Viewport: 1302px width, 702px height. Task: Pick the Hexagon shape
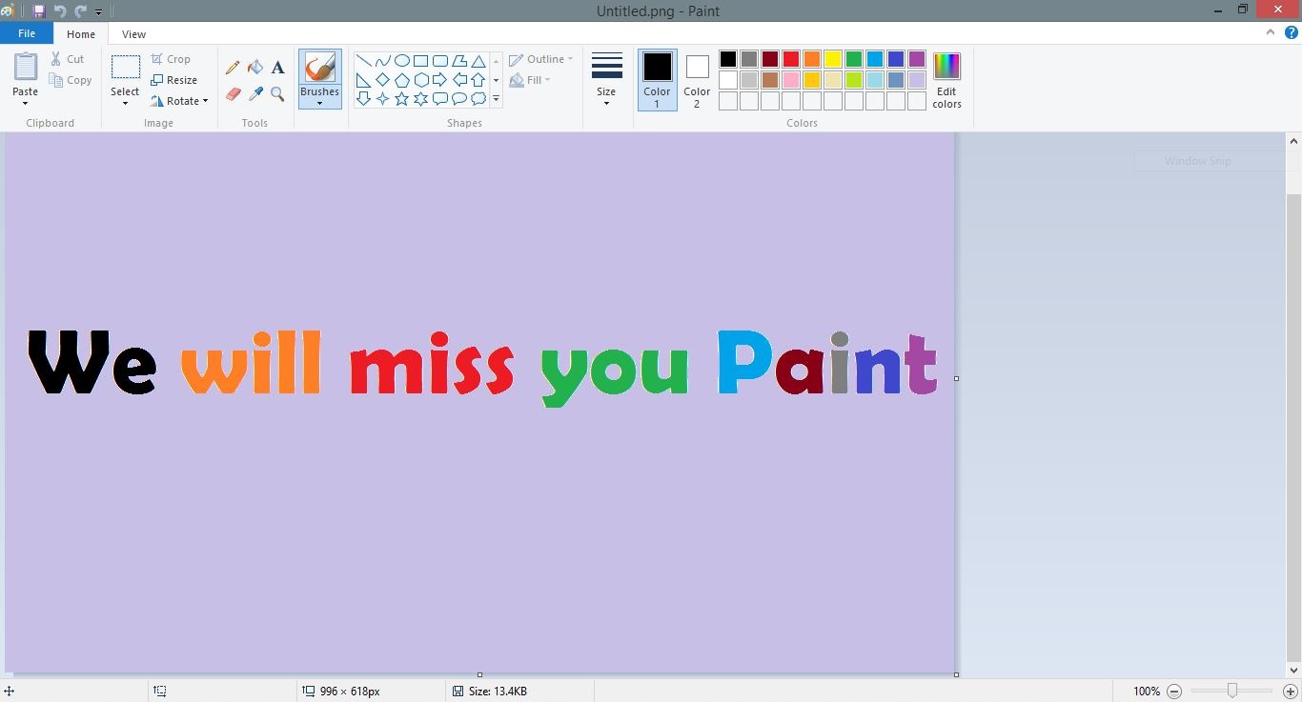point(420,80)
